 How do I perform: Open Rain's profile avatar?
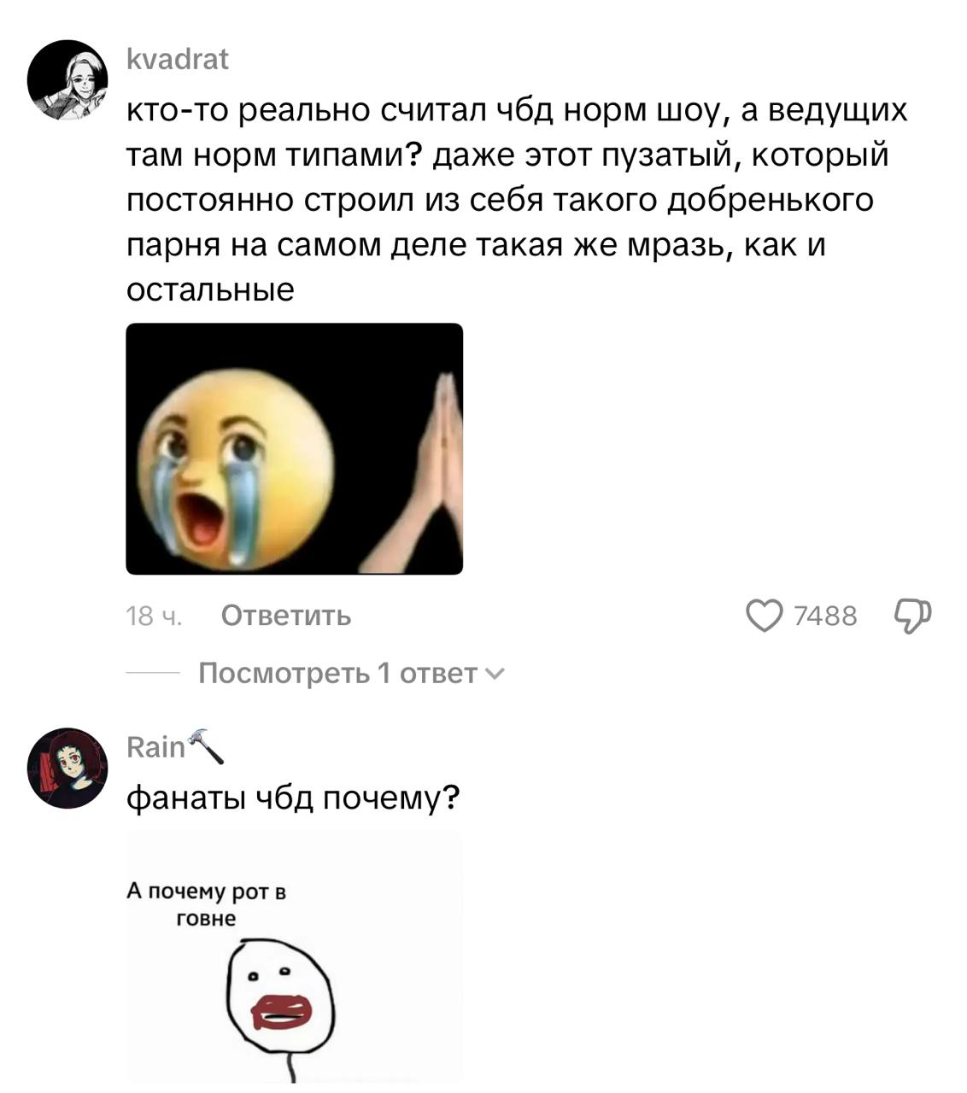(67, 768)
